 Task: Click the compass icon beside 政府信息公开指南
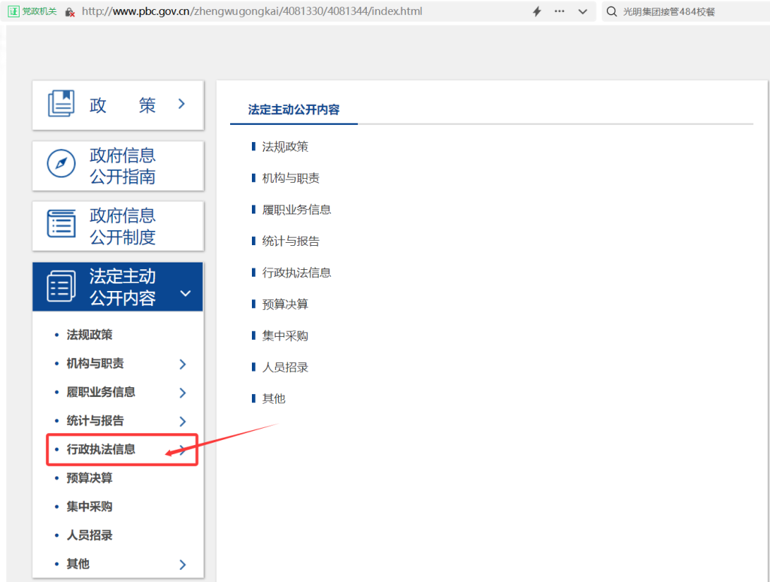(x=61, y=164)
